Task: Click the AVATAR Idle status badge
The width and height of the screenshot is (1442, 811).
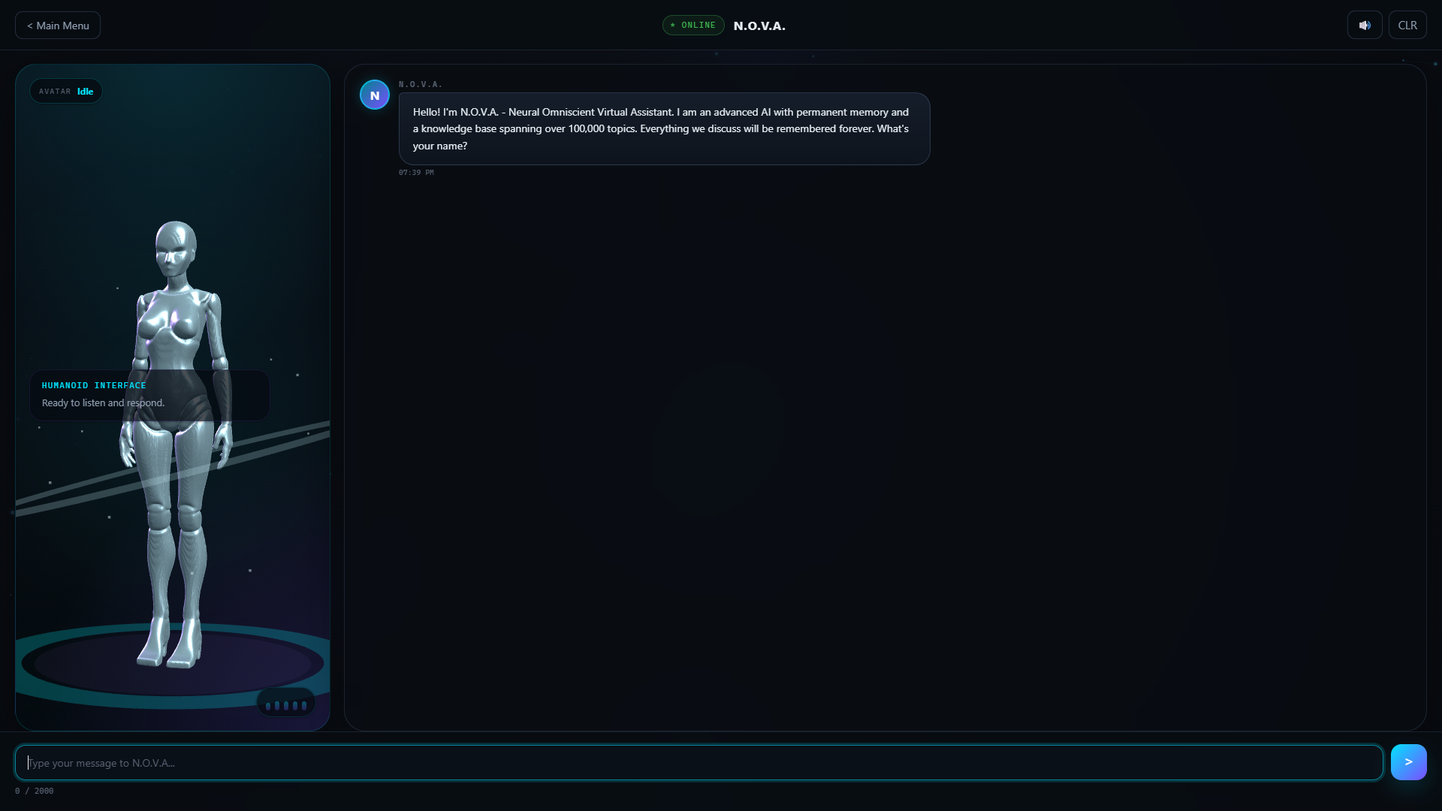Action: tap(66, 92)
